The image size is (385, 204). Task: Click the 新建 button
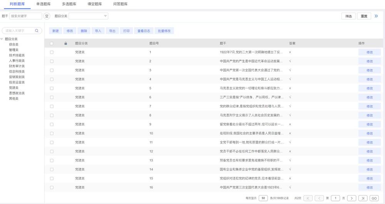(55, 31)
